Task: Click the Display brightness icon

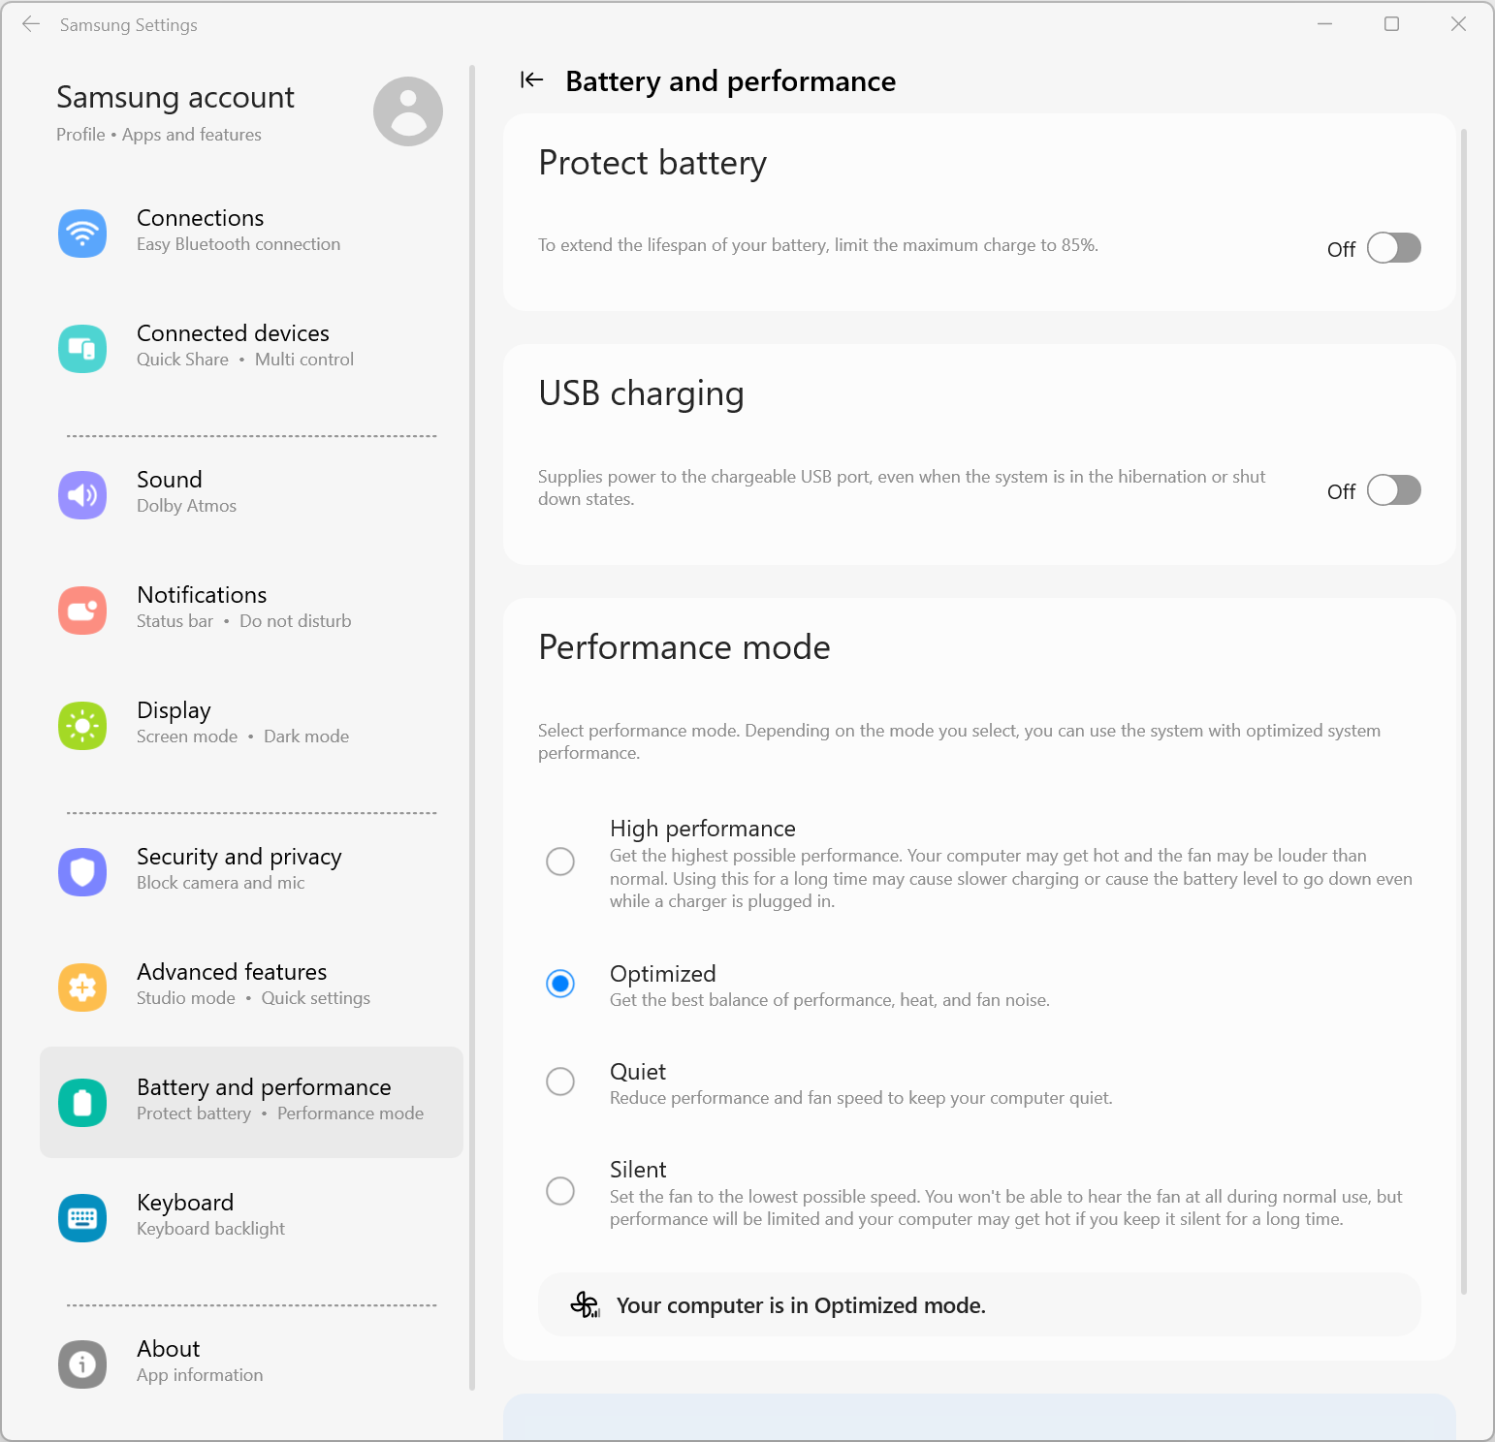Action: [82, 726]
